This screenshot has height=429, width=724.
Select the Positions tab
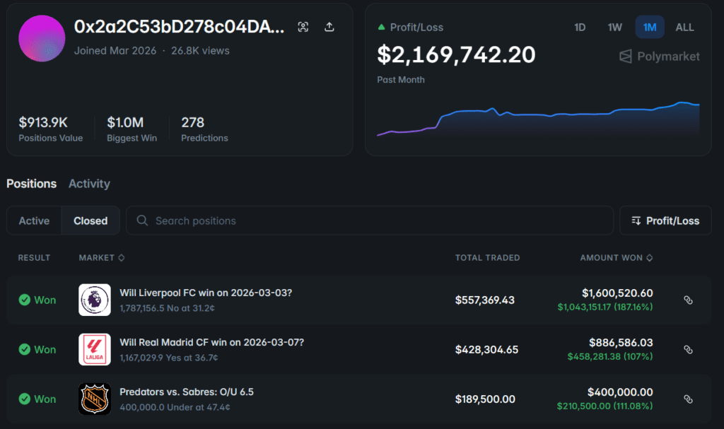coord(32,184)
